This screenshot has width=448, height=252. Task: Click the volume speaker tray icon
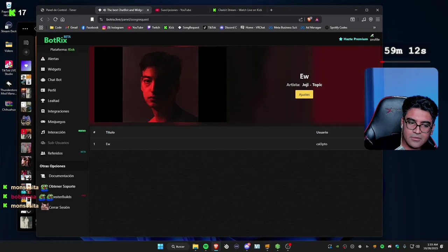[x=418, y=246]
